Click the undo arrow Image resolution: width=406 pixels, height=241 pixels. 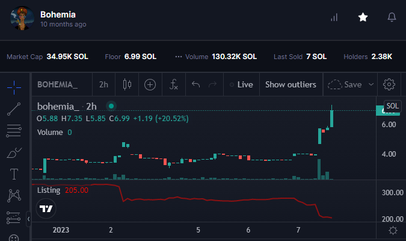point(195,84)
